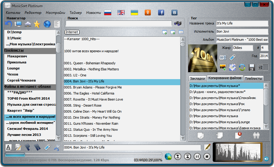Select folder D:\Аудио - книги, радиоспектакли*
The width and height of the screenshot is (274, 167).
[x=226, y=92]
